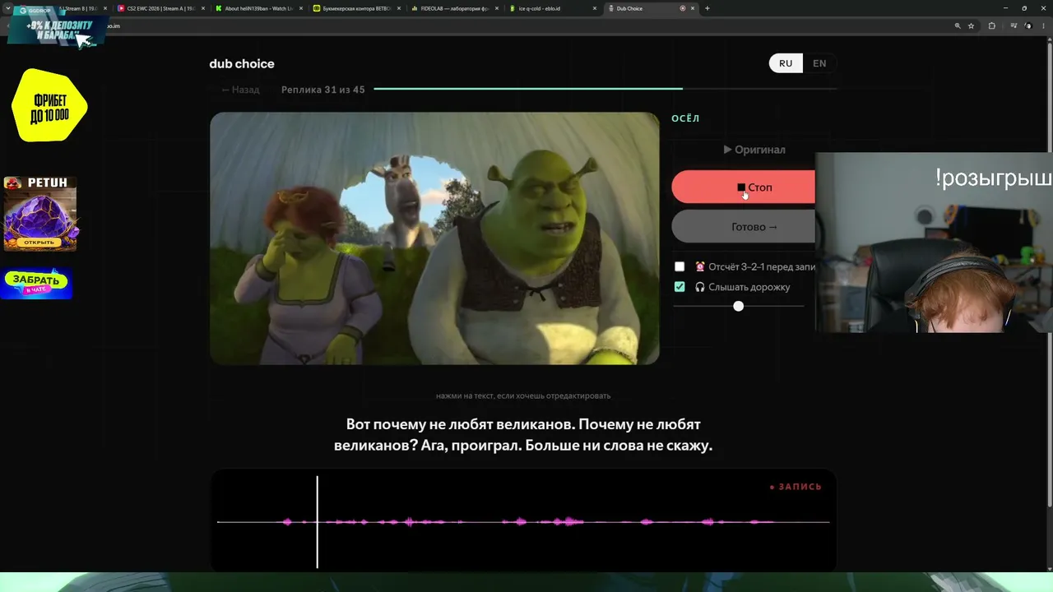This screenshot has height=592, width=1053.
Task: Click the zoom magnifier icon in address bar
Action: coord(958,25)
